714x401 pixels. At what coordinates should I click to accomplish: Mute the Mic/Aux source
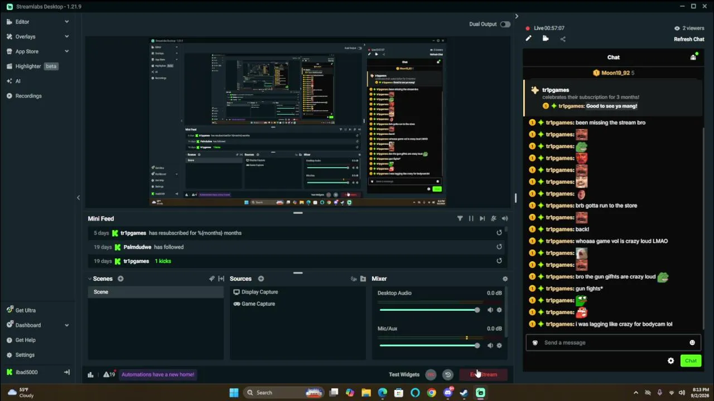(x=490, y=345)
